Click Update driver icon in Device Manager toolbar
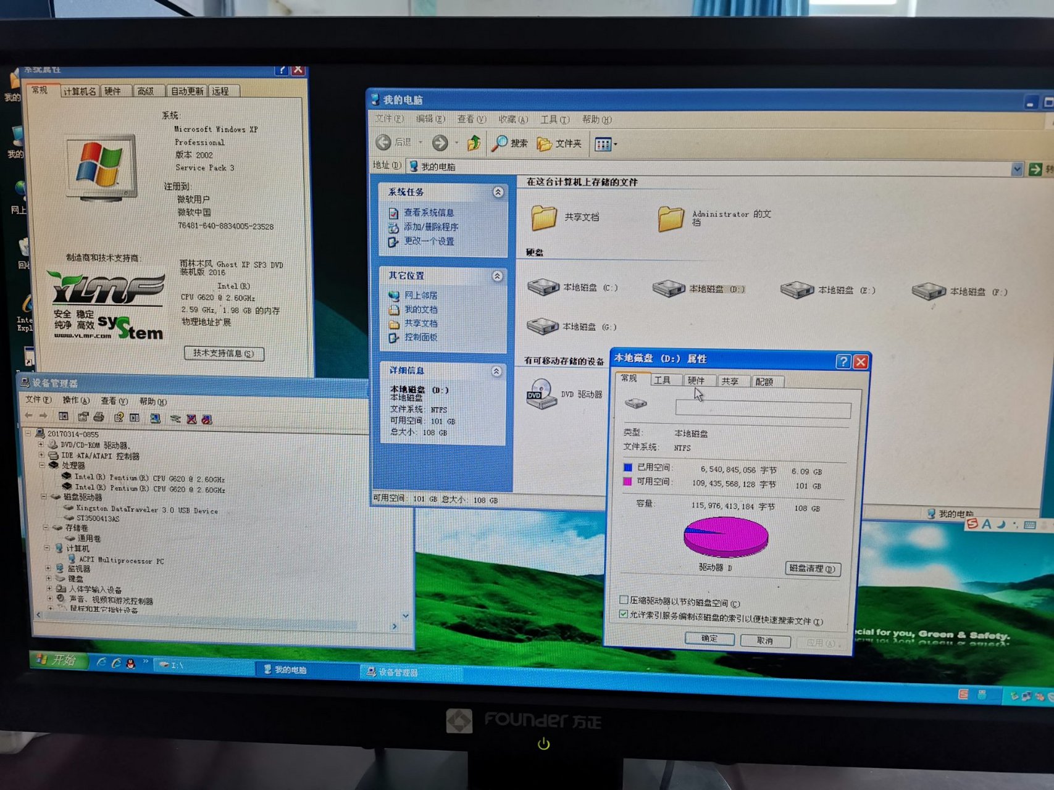Viewport: 1054px width, 790px height. 175,419
